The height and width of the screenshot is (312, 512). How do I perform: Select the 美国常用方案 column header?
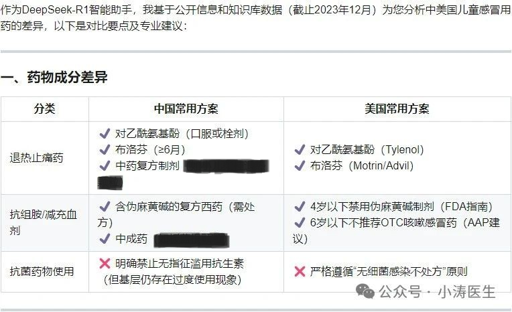(397, 108)
